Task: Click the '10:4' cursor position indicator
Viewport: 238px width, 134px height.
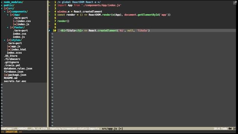Action: point(216,129)
